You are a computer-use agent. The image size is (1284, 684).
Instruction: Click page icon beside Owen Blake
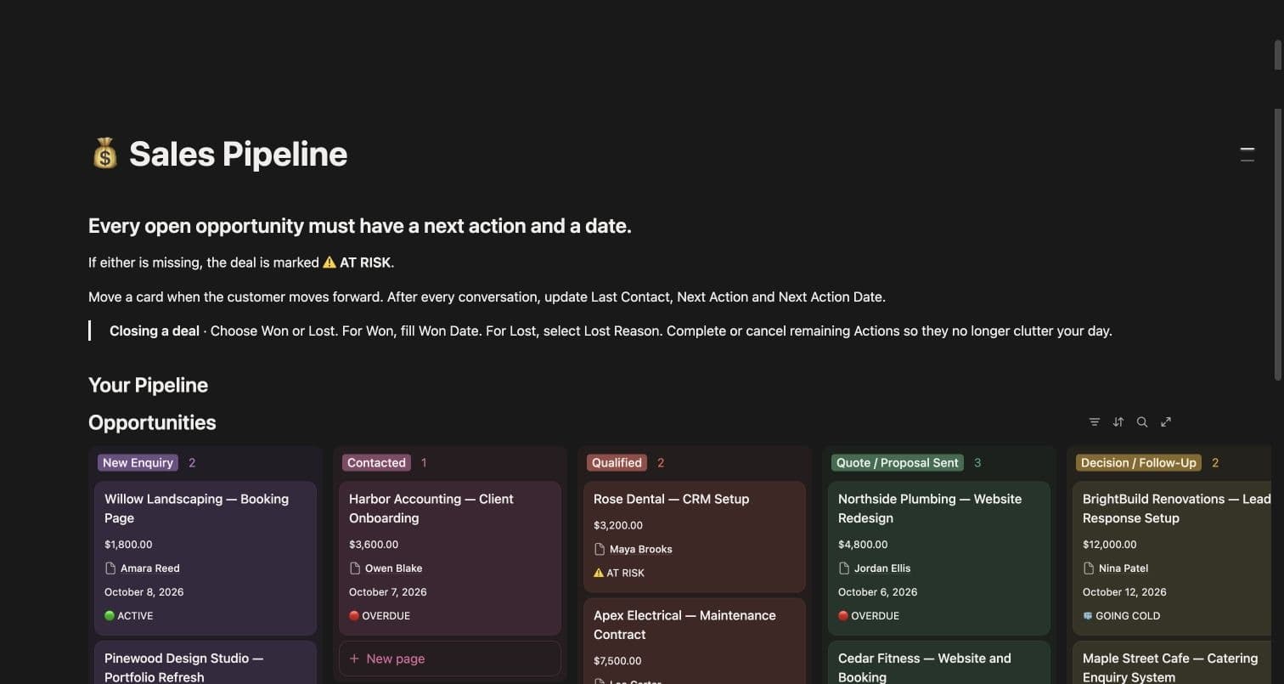355,568
